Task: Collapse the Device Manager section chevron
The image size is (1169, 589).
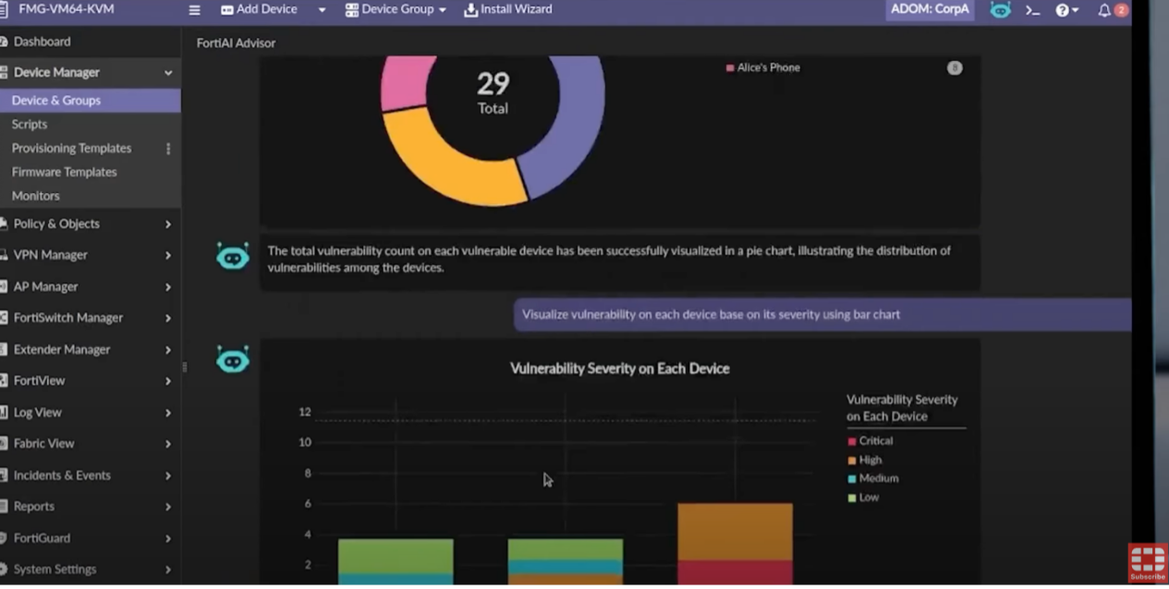Action: 168,72
